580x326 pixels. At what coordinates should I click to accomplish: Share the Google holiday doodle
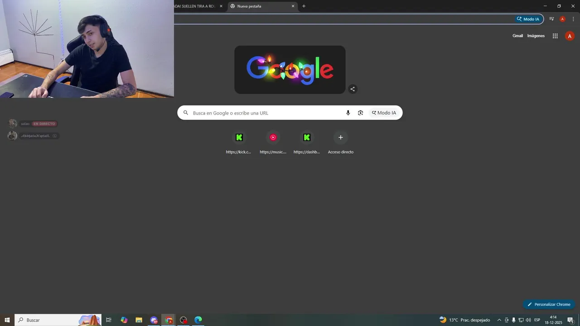click(353, 89)
